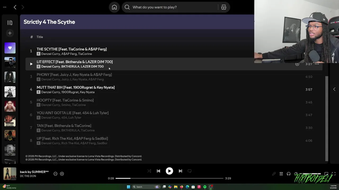Toggle repeat in the player
This screenshot has width=339, height=190.
[190, 171]
